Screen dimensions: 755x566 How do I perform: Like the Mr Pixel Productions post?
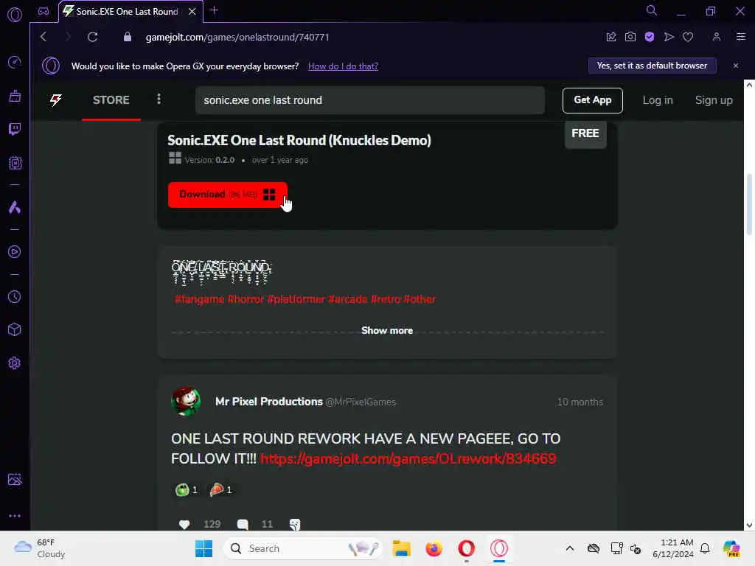coord(184,524)
